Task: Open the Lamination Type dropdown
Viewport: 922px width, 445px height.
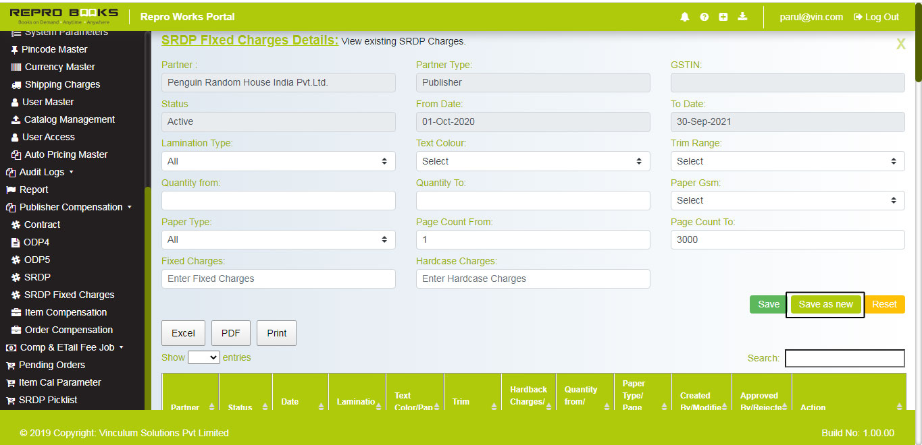Action: [278, 161]
